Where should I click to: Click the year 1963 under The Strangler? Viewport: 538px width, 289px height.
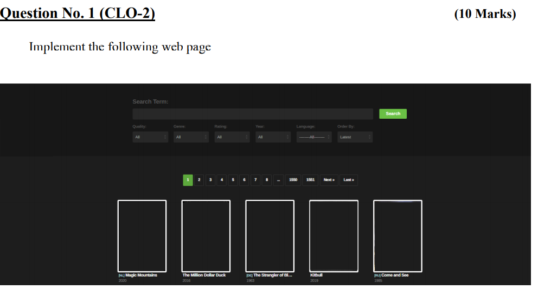[250, 281]
